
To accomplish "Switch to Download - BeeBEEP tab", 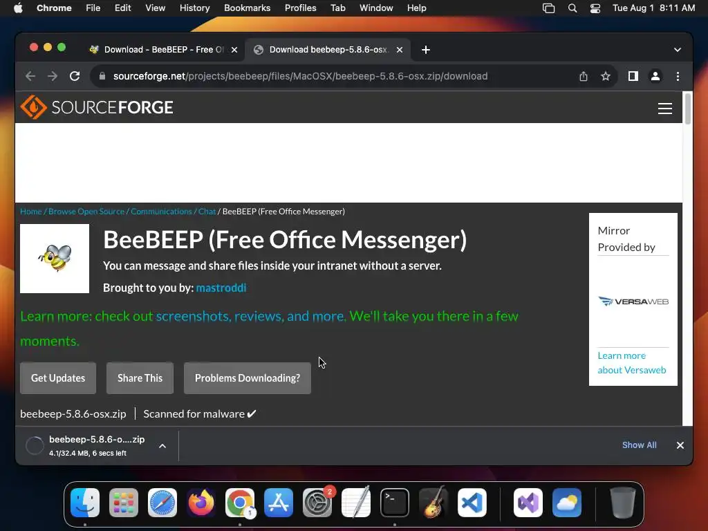I will [x=163, y=50].
